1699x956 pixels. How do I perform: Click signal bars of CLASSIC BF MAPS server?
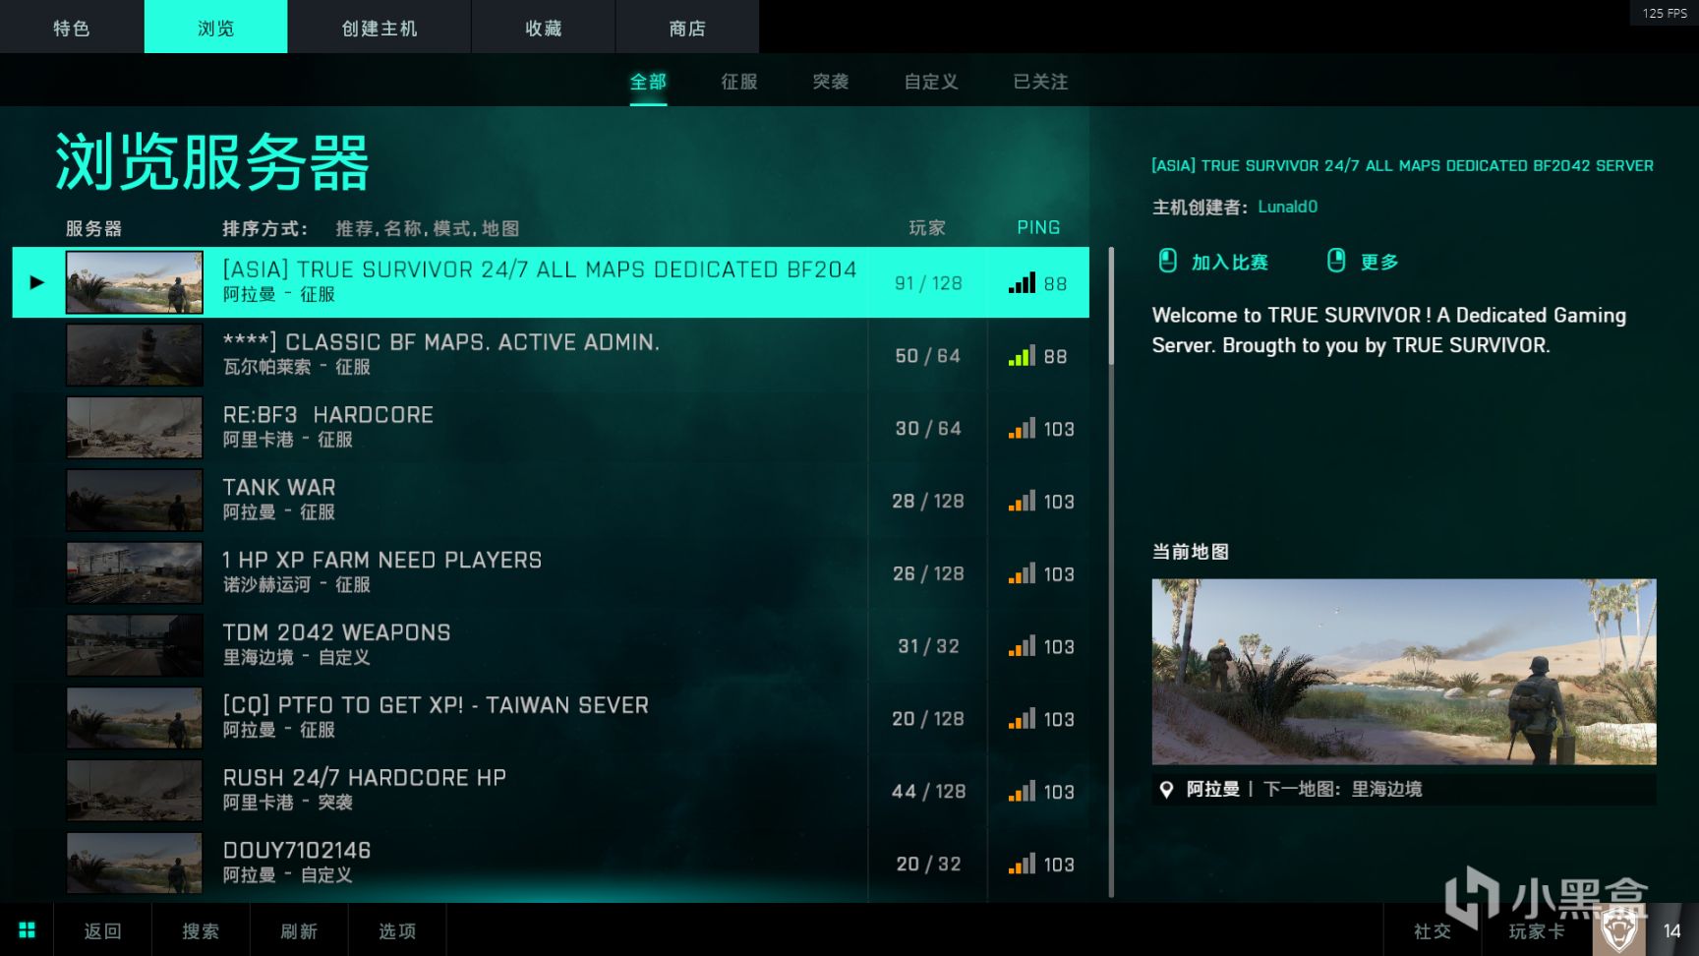[x=1022, y=356]
